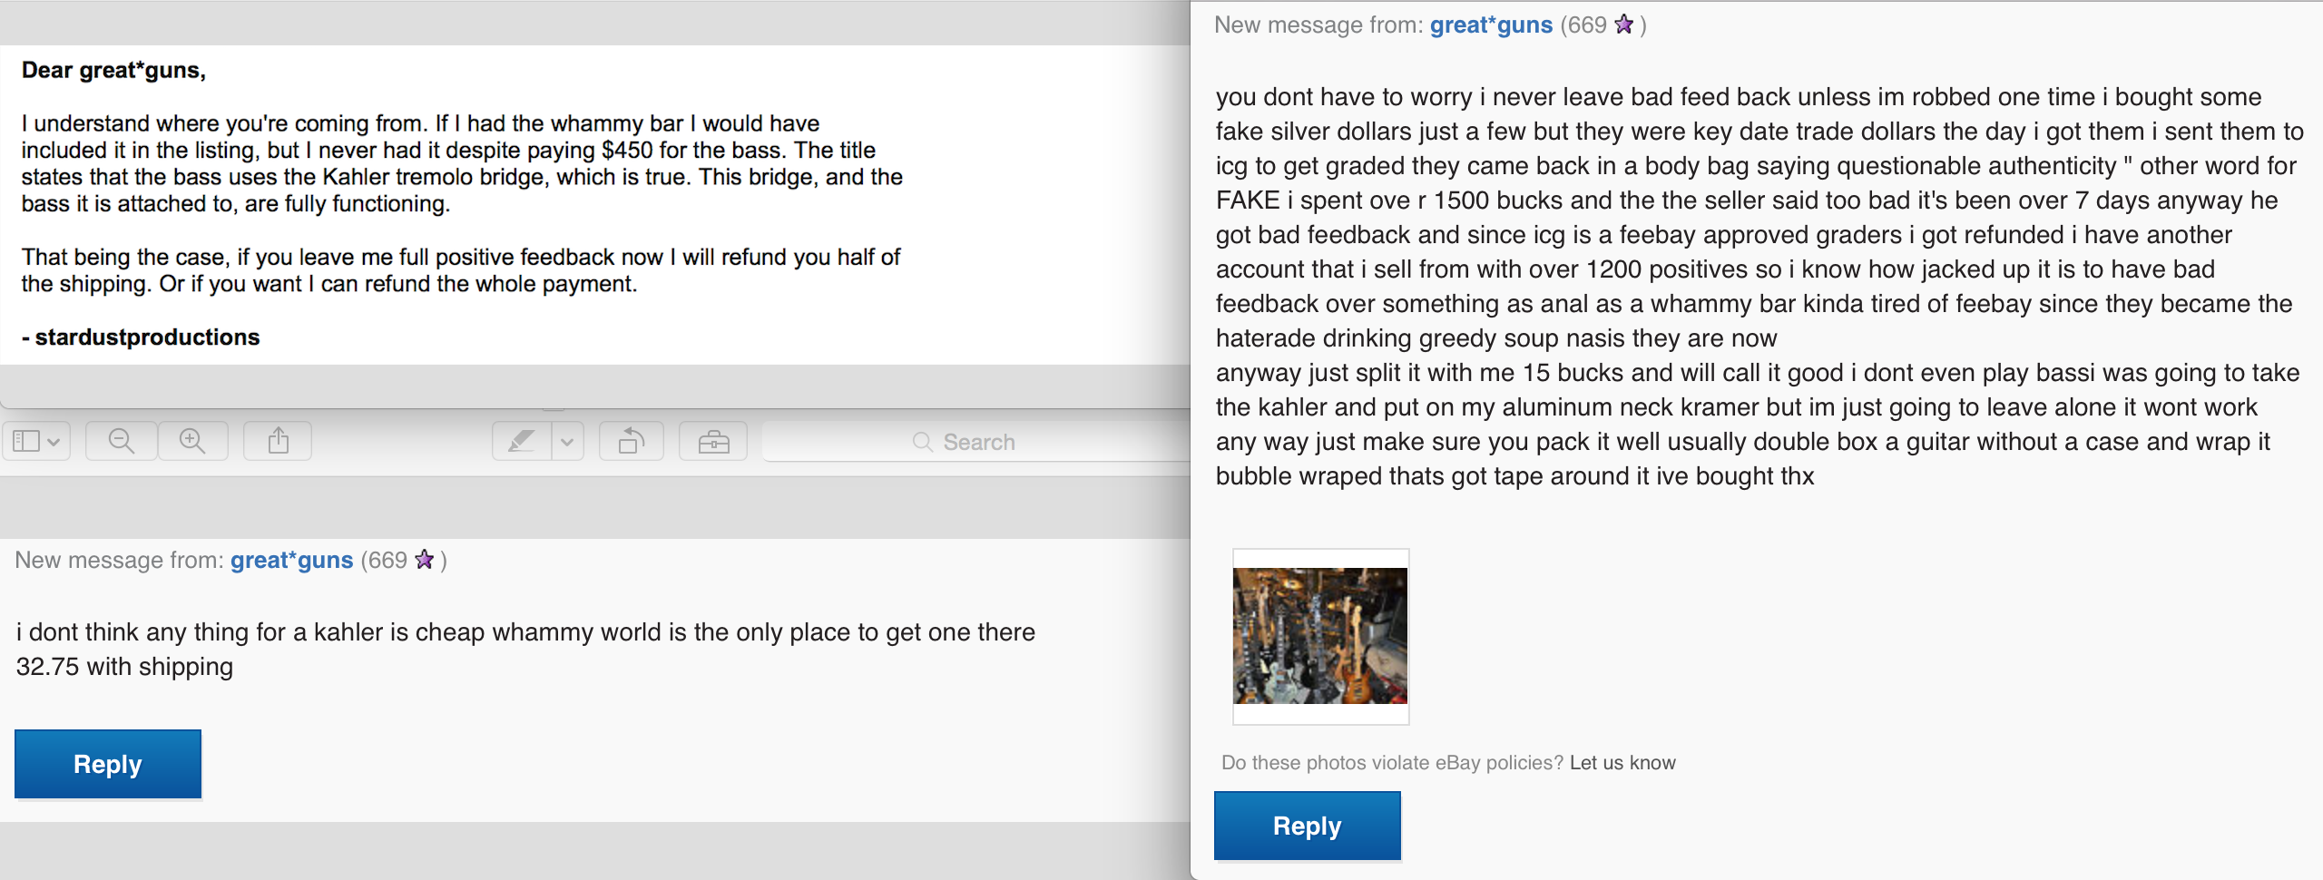Rotate the document with the rotate icon
Viewport: 2323px width, 880px height.
click(x=632, y=442)
